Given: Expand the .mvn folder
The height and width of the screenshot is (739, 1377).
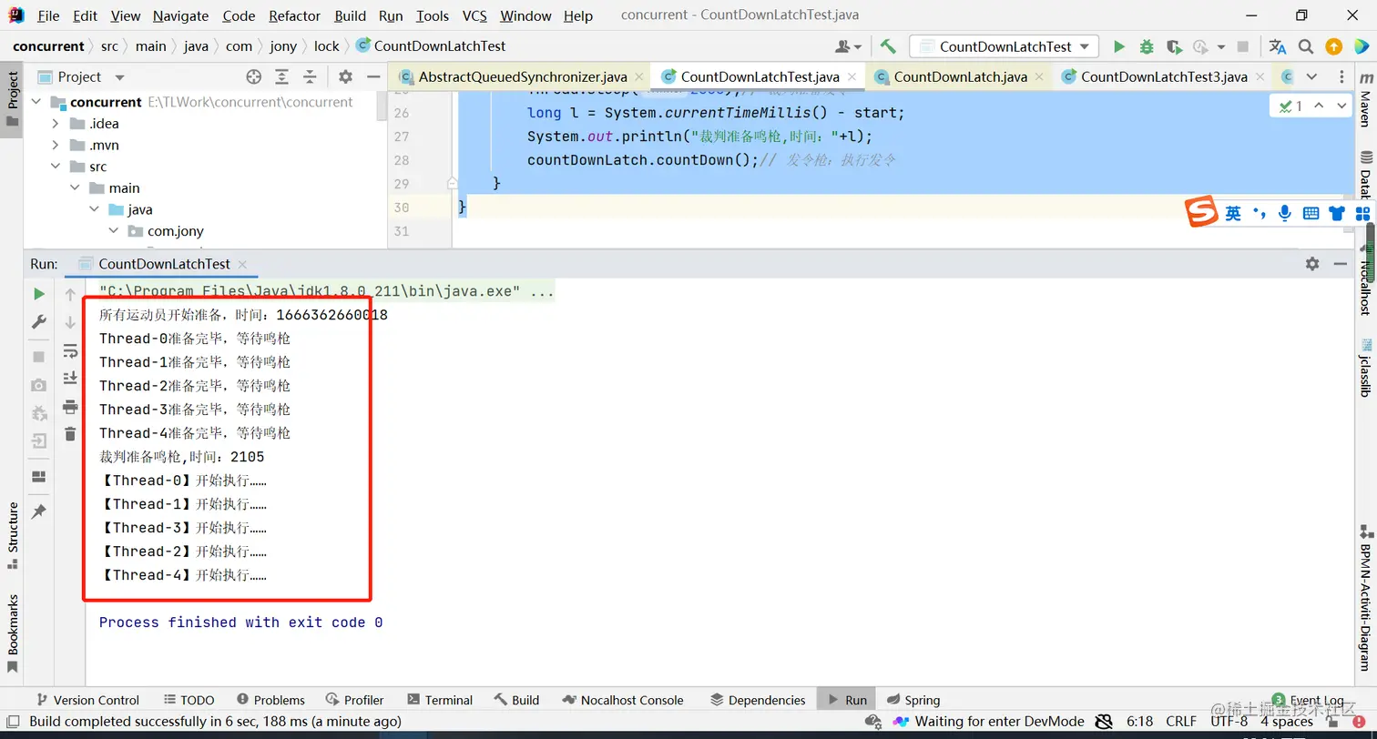Looking at the screenshot, I should (56, 146).
